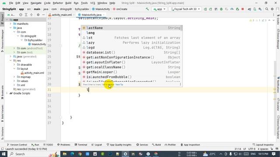Toggle Resource Manager side panel
This screenshot has width=280, height=157.
(x=2, y=41)
